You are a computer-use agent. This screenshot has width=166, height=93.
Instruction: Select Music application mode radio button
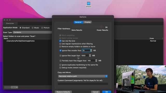[33, 28]
